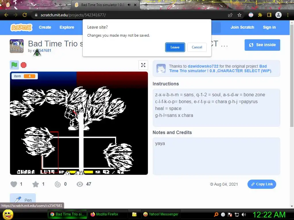
Task: Click the Aug 04, 2021 date
Action: click(226, 184)
